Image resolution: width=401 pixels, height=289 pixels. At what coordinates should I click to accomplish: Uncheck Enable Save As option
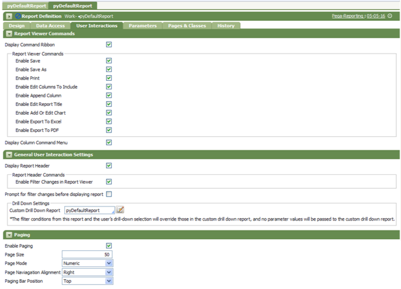pos(109,70)
